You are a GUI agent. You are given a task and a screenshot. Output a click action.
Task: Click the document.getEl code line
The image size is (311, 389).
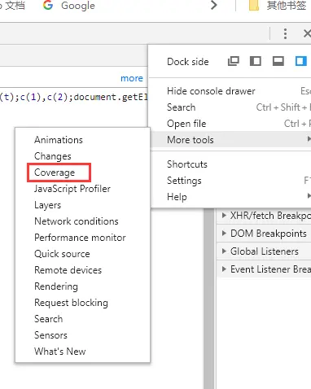[73, 97]
